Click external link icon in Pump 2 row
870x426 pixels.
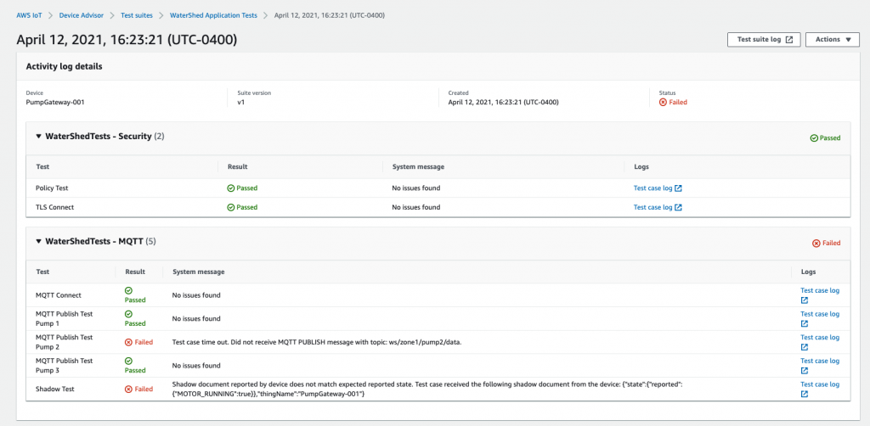[804, 347]
